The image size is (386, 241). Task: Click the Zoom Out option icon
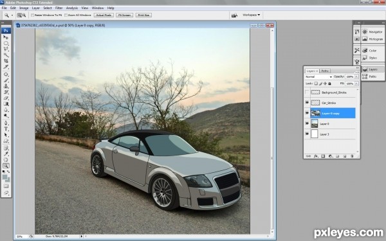pos(24,15)
